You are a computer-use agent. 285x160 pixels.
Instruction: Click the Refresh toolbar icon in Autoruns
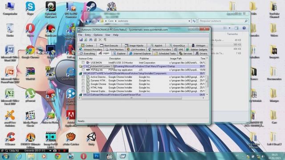click(85, 40)
